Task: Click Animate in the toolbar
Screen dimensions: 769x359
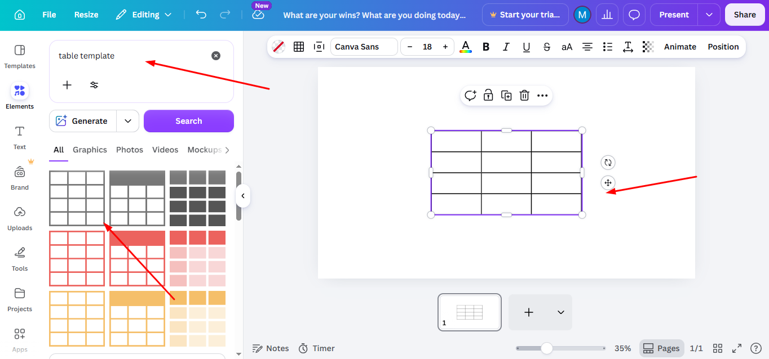Action: click(x=680, y=47)
